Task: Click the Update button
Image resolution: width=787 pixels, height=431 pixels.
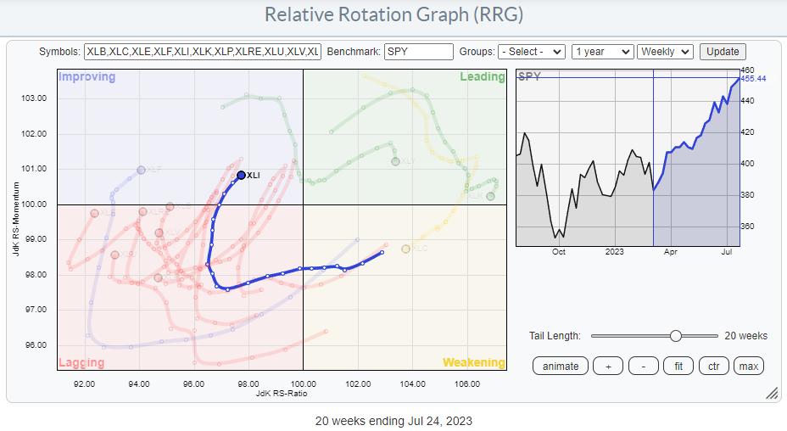Action: [x=723, y=52]
